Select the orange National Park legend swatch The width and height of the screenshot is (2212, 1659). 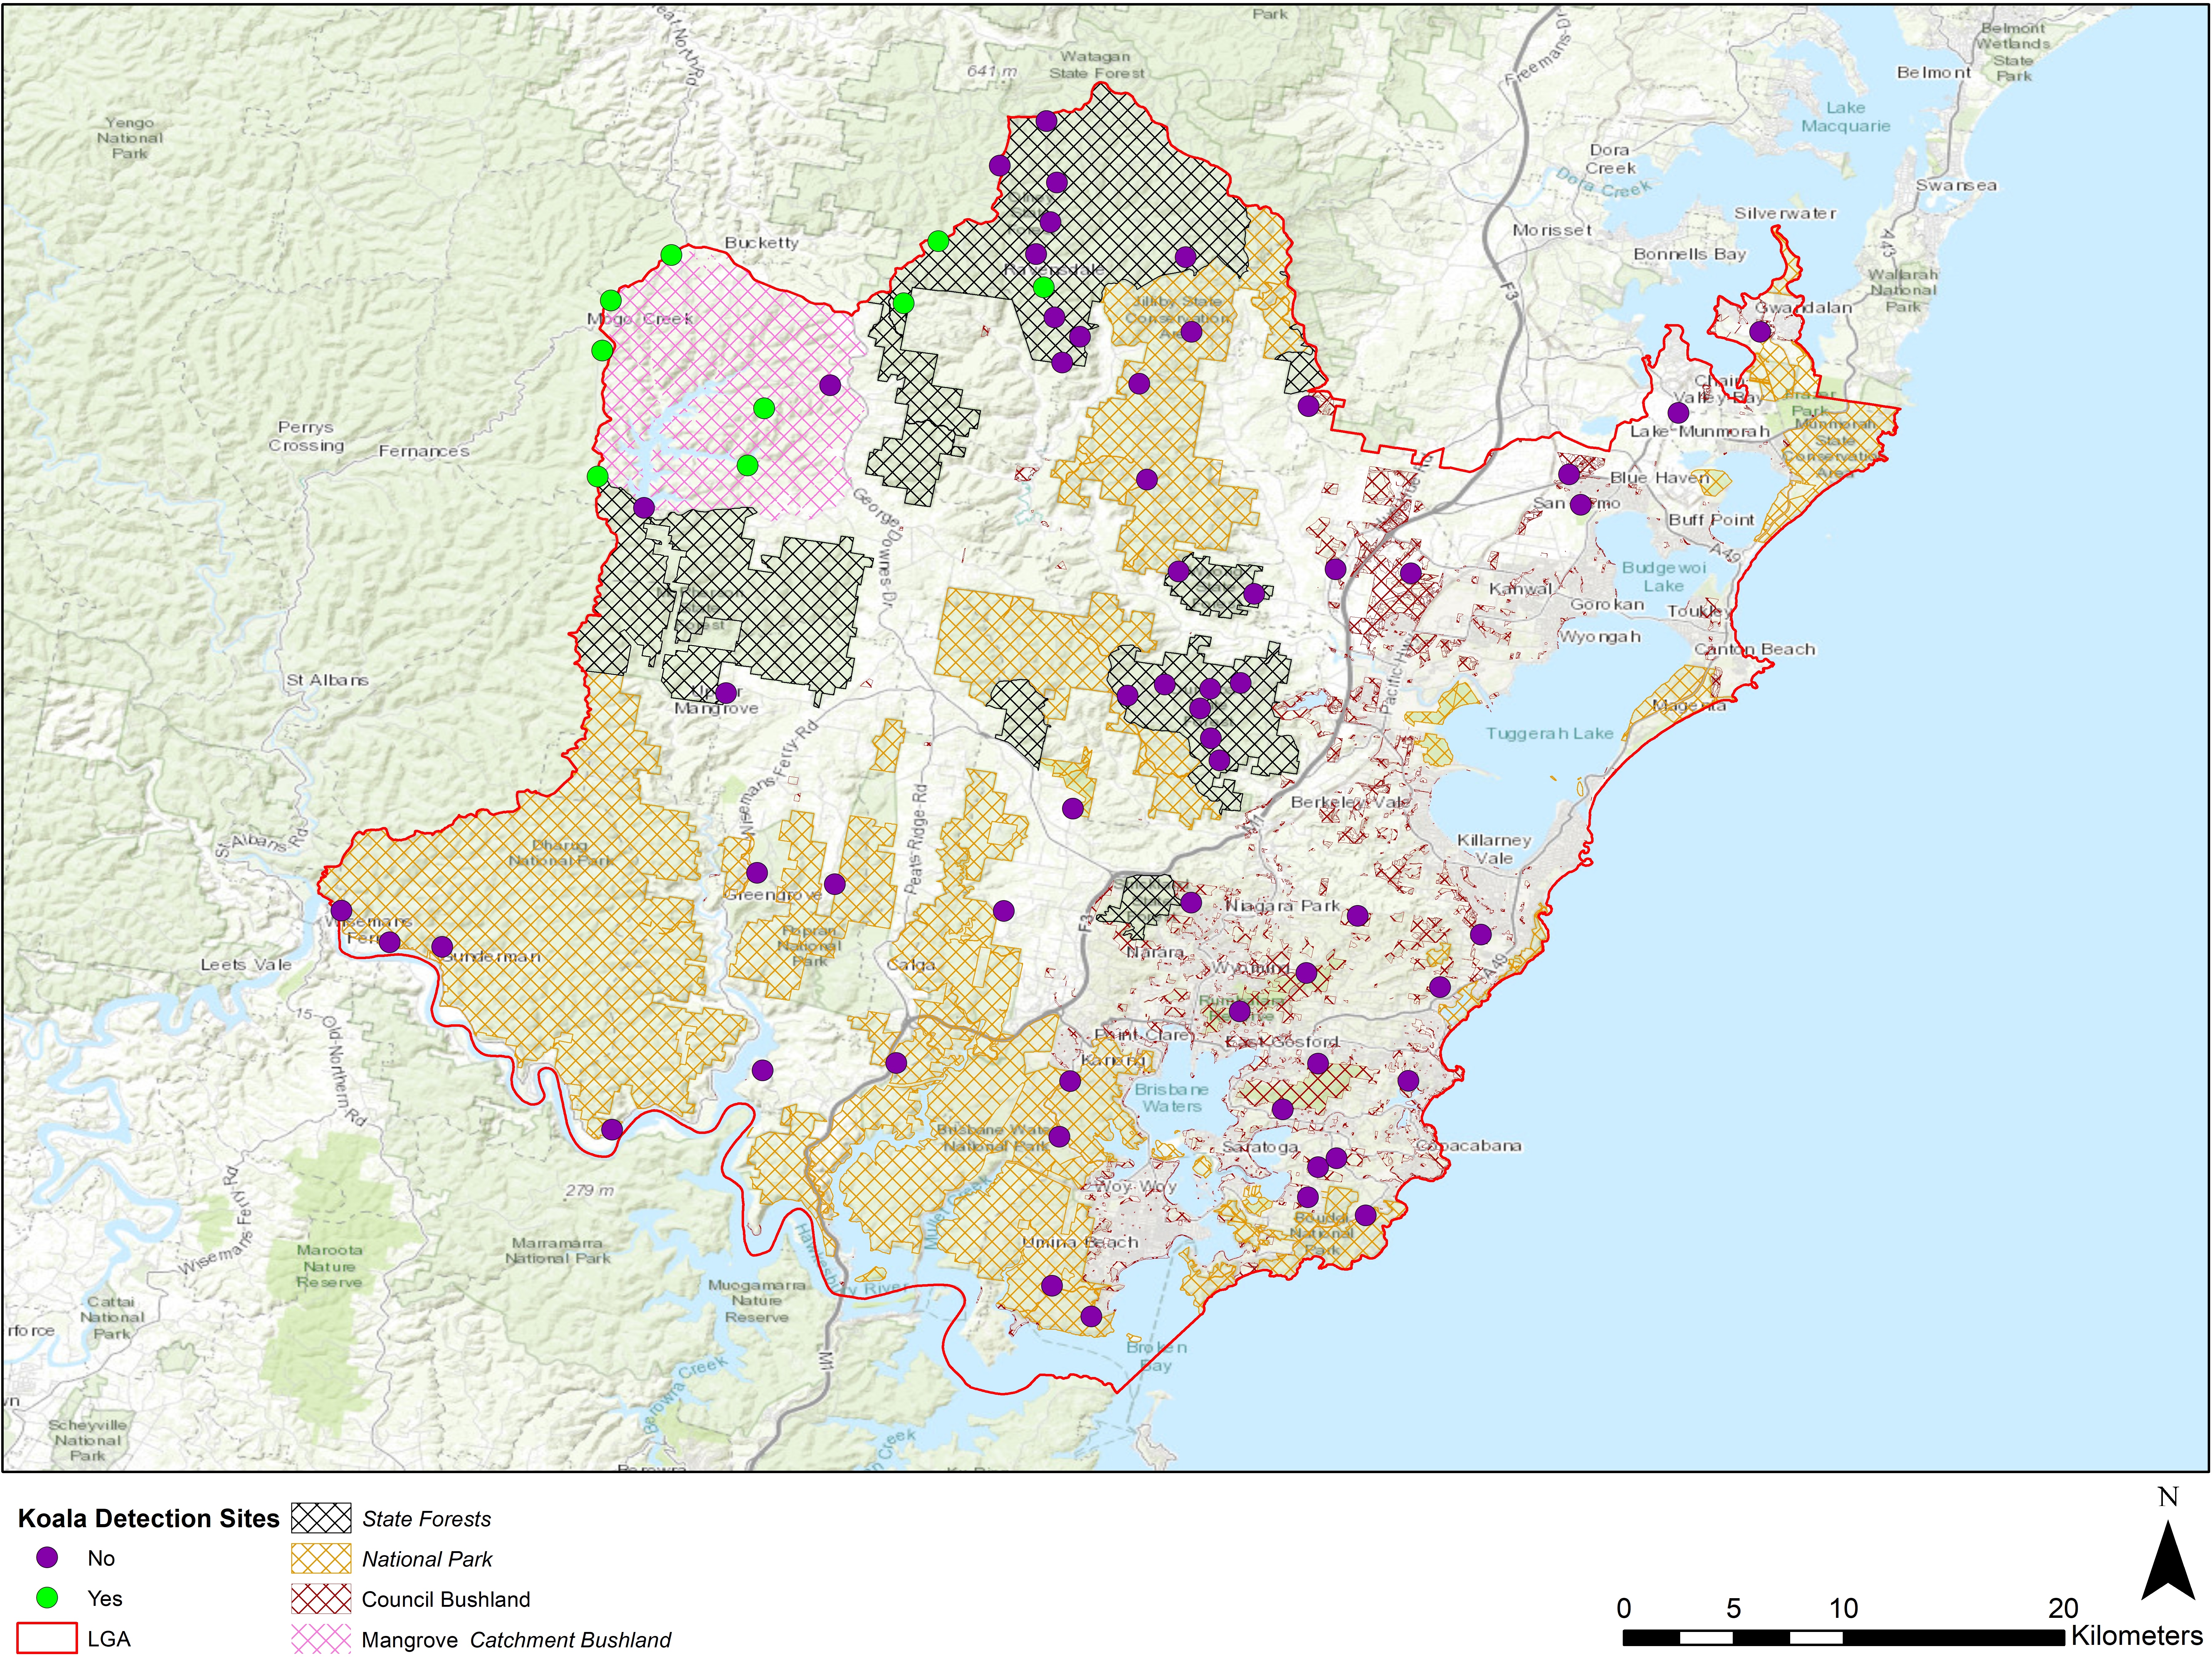[x=321, y=1558]
